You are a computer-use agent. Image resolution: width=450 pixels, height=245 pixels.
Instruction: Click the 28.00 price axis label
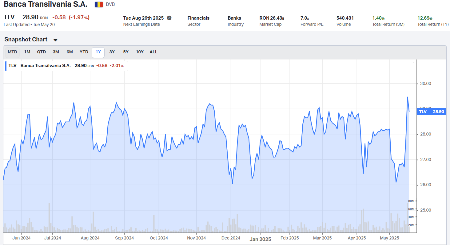pyautogui.click(x=425, y=134)
